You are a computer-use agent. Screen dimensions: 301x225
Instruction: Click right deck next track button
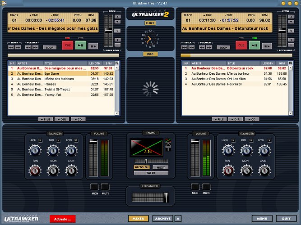pos(192,47)
